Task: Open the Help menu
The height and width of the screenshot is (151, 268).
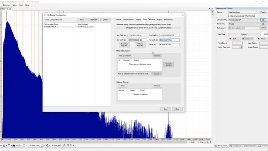Action: [x=27, y=5]
